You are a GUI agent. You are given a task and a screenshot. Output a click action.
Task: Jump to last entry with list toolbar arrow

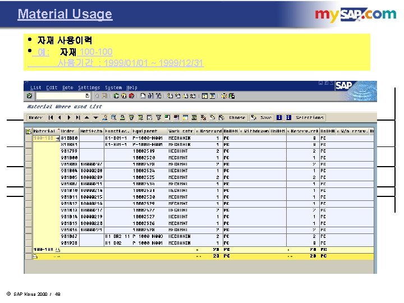pos(78,117)
